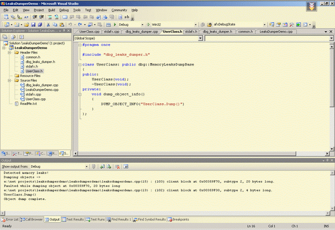This screenshot has width=335, height=230.
Task: Open the members dropdown beside Global Scope
Action: (331, 39)
